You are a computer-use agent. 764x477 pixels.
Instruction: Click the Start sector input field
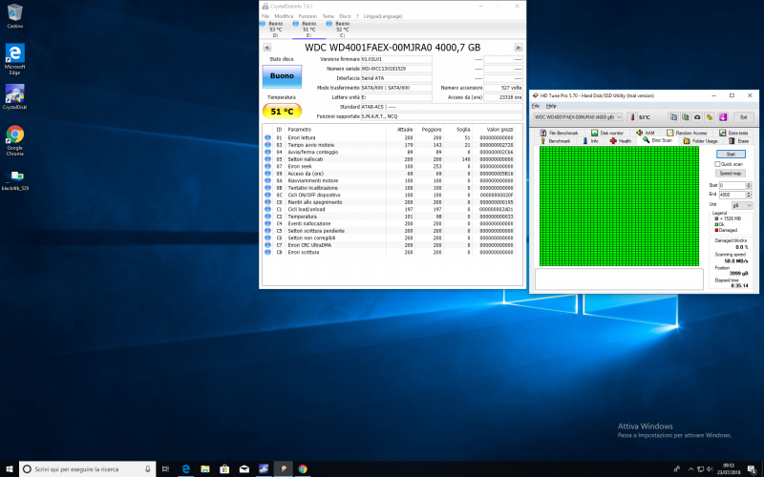point(730,185)
